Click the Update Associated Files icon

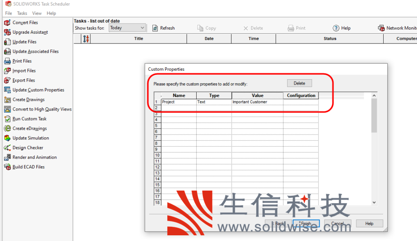[7, 52]
